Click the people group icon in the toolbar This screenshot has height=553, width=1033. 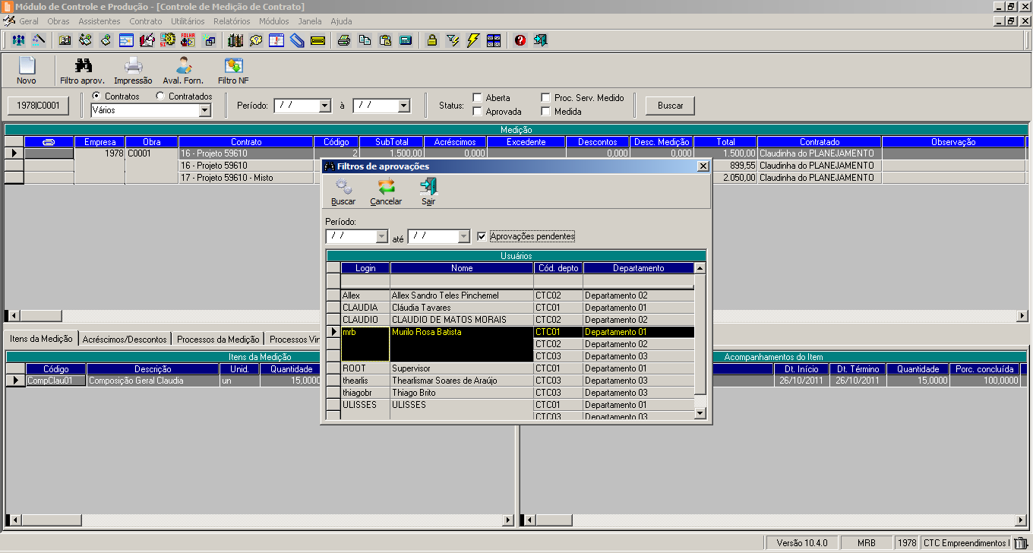click(18, 40)
